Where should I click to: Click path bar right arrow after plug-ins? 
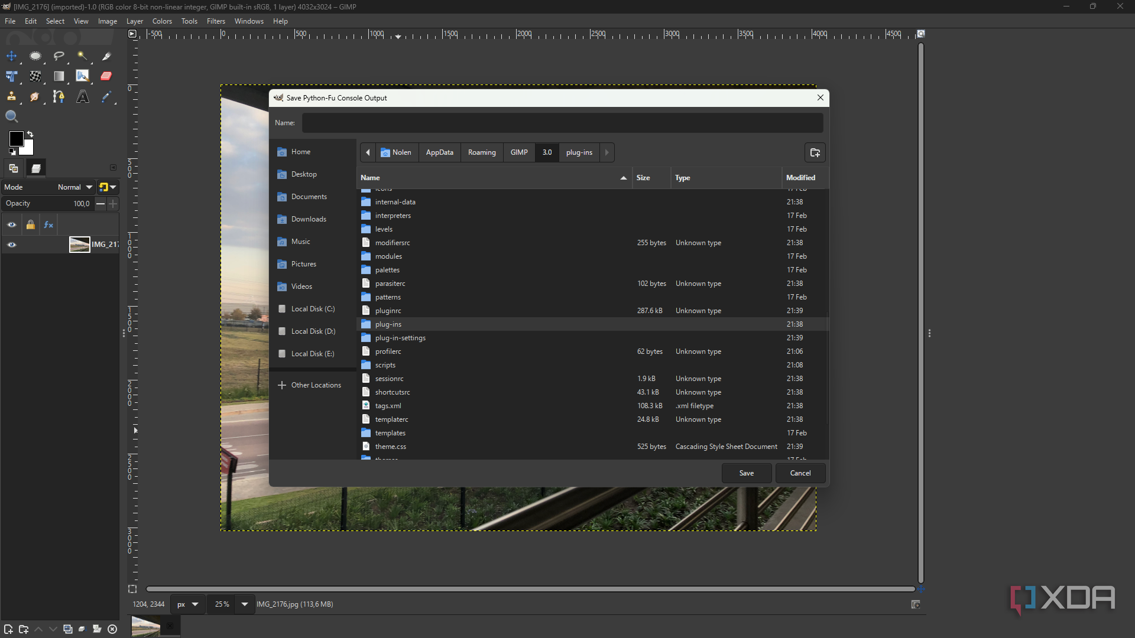(x=607, y=152)
